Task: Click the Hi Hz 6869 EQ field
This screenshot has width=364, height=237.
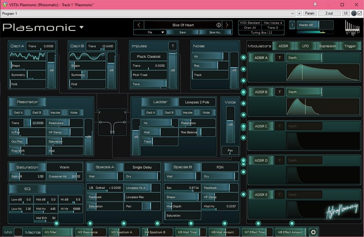Action: (x=71, y=209)
